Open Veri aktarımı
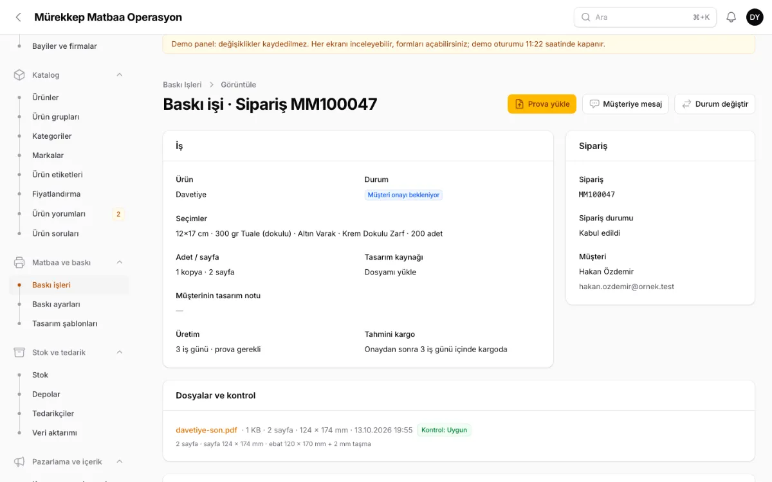 click(x=69, y=433)
